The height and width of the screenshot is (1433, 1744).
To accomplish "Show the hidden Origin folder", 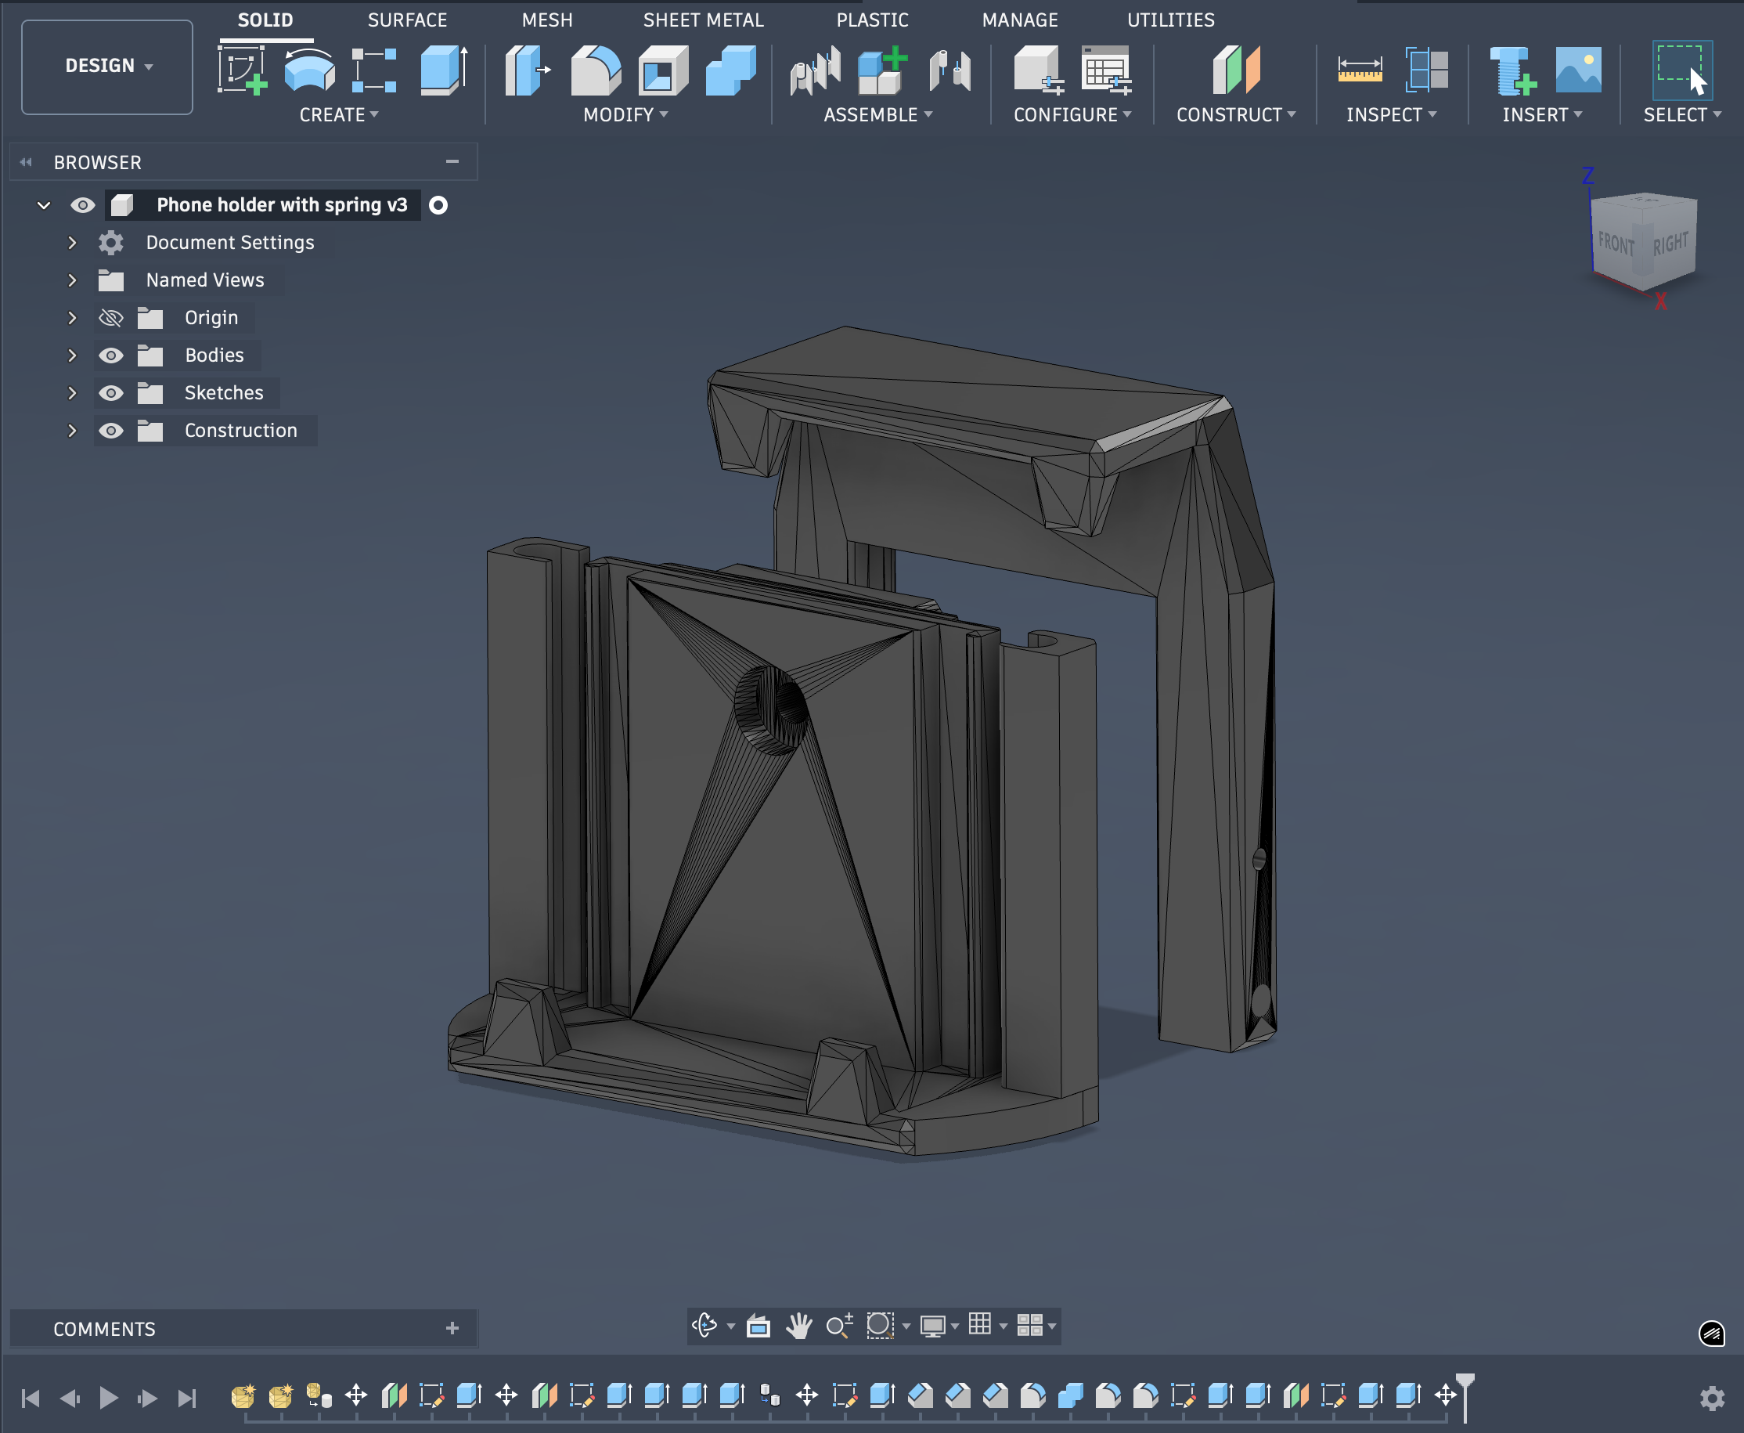I will tap(110, 318).
